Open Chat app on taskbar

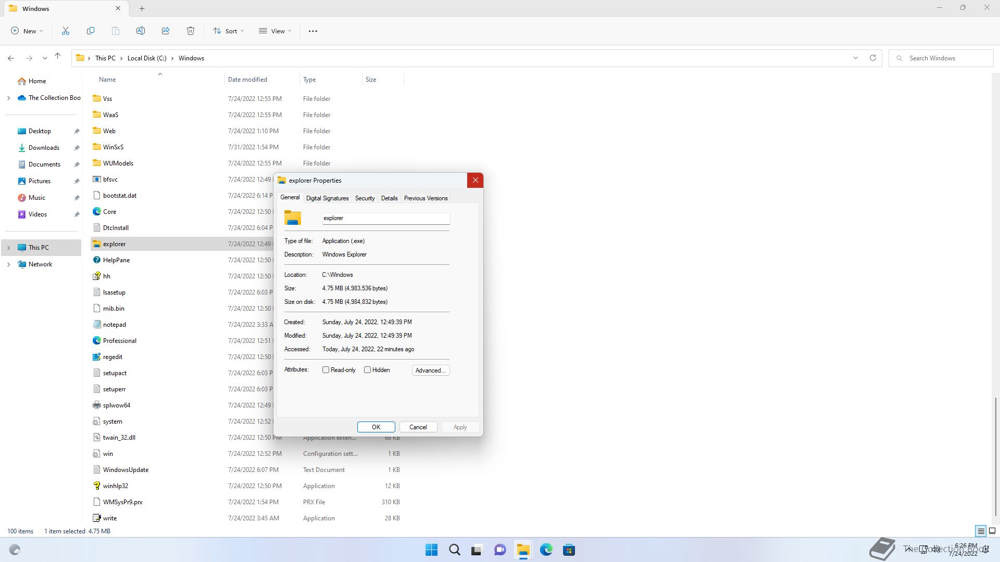(500, 550)
